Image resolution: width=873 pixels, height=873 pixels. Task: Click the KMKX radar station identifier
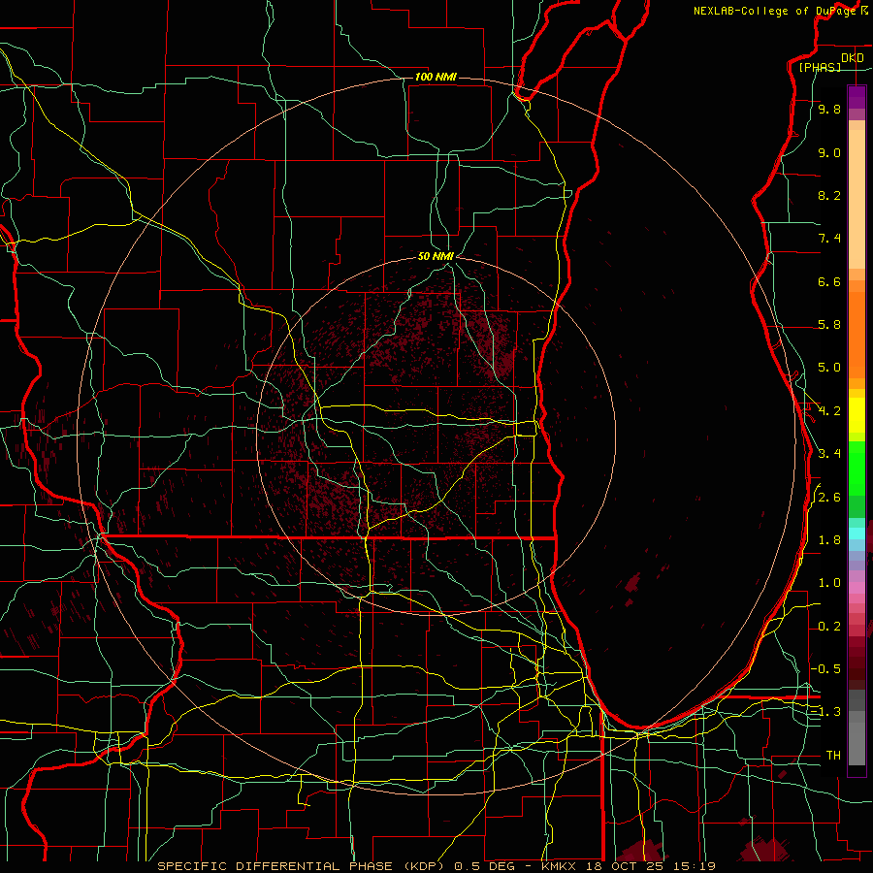click(x=559, y=866)
